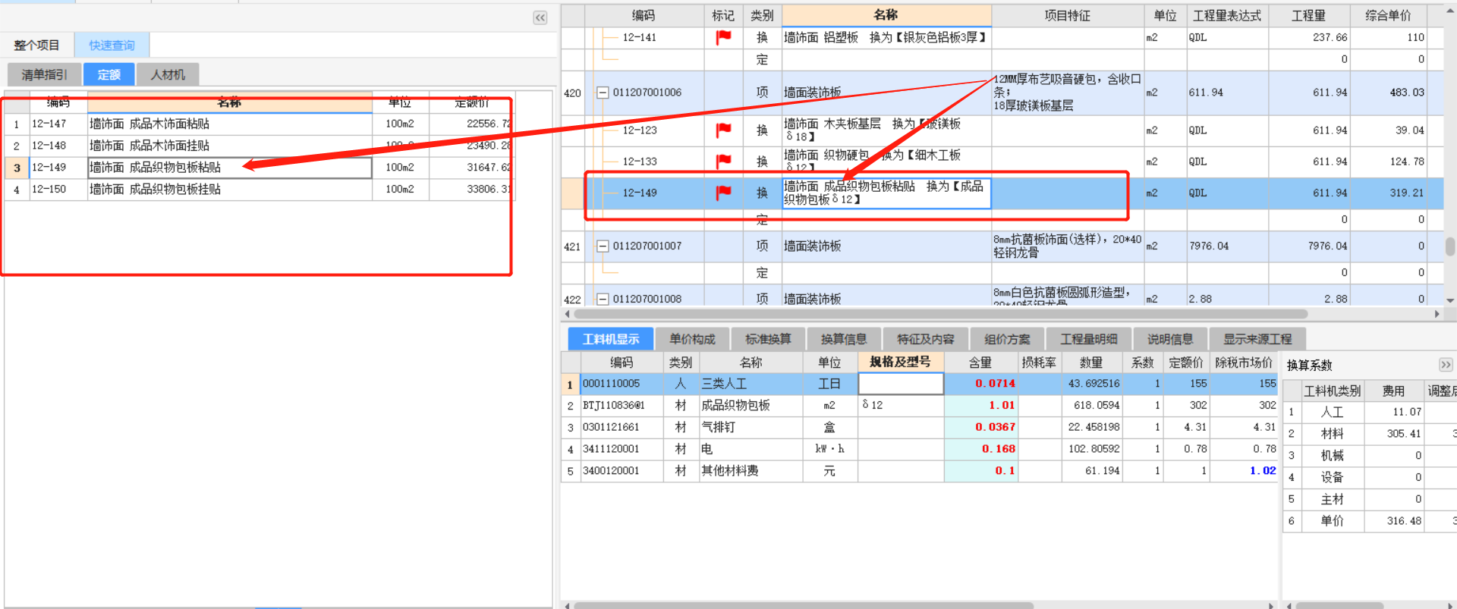Viewport: 1457px width, 609px height.
Task: Switch to the 特征及内容 tab
Action: coord(926,339)
